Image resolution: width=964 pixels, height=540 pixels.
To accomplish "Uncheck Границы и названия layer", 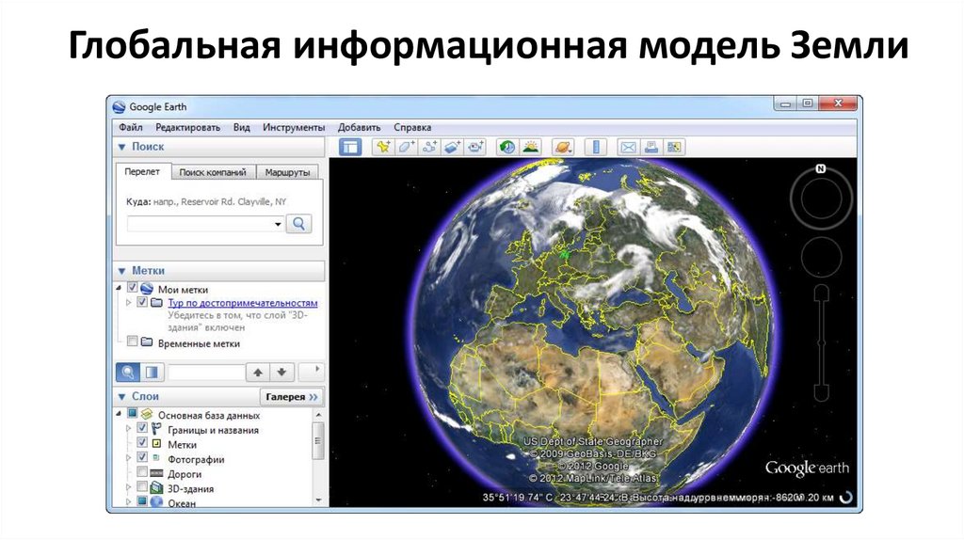I will (x=142, y=428).
